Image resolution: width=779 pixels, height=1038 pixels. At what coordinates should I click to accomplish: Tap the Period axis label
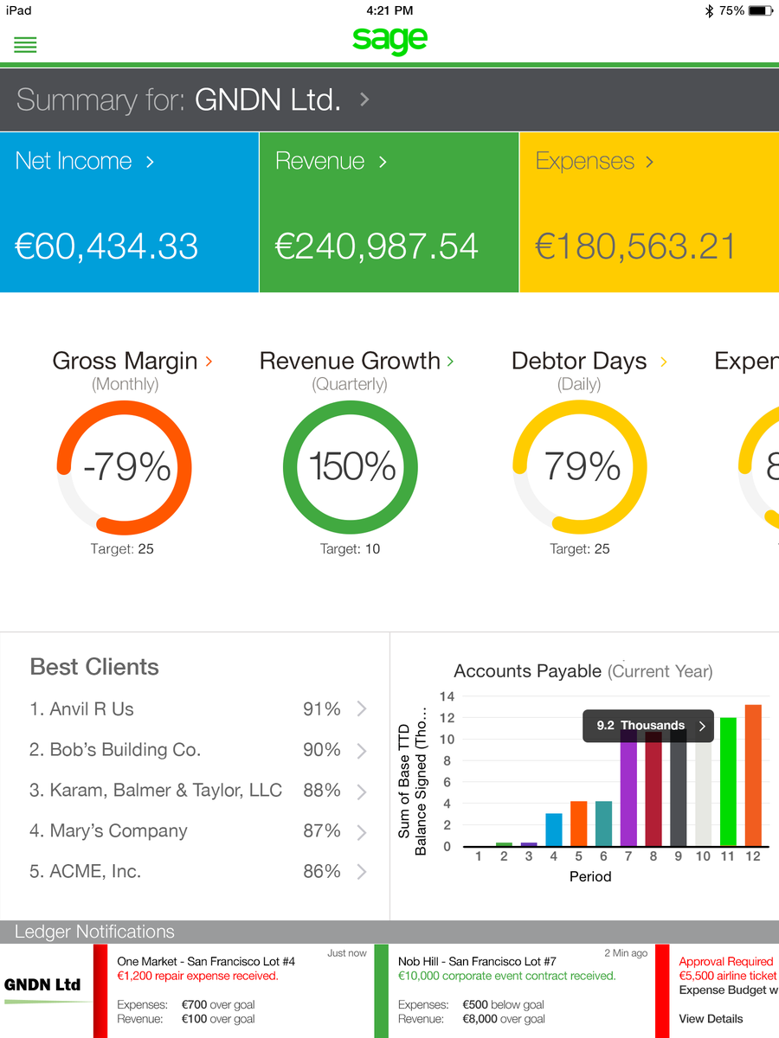click(x=590, y=877)
